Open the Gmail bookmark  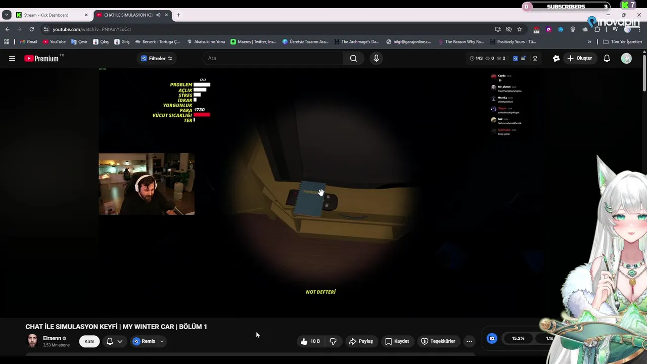[28, 42]
